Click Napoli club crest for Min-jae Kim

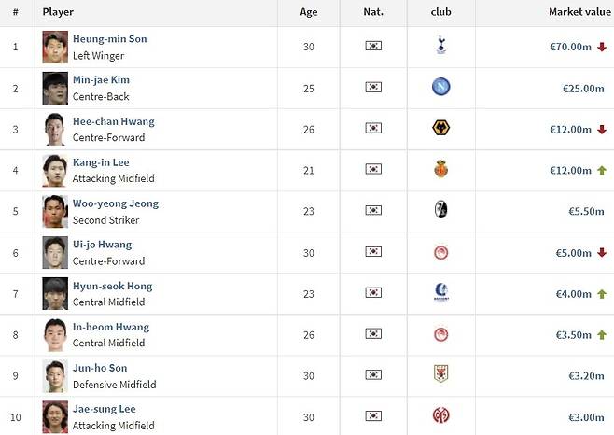pyautogui.click(x=441, y=87)
